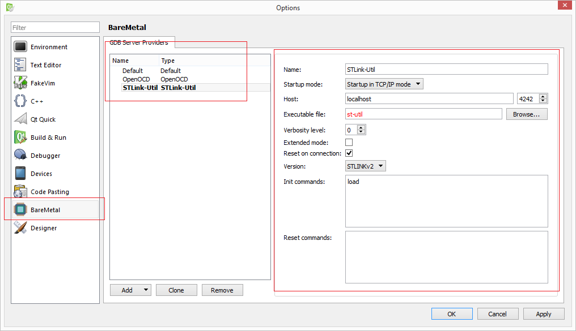576x331 pixels.
Task: Open the Qt Quick category icon
Action: tap(20, 119)
